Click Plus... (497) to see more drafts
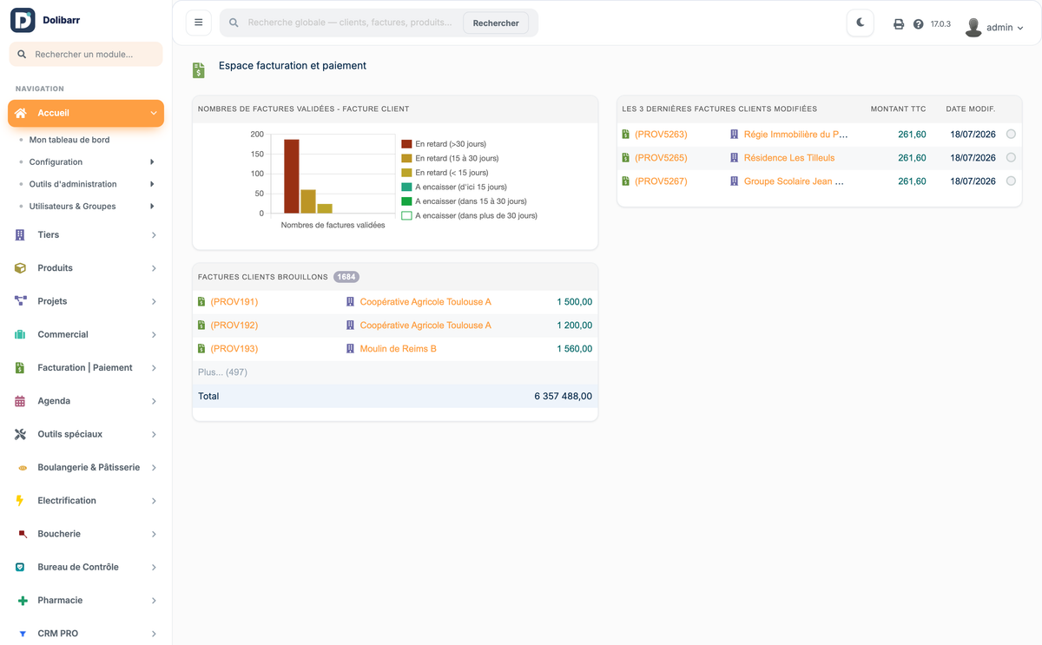This screenshot has width=1042, height=645. tap(222, 372)
